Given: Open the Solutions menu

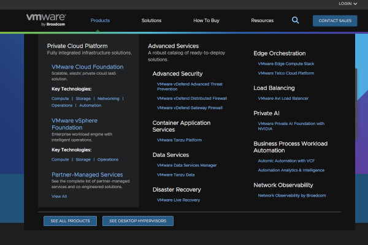Looking at the screenshot, I should [x=151, y=21].
